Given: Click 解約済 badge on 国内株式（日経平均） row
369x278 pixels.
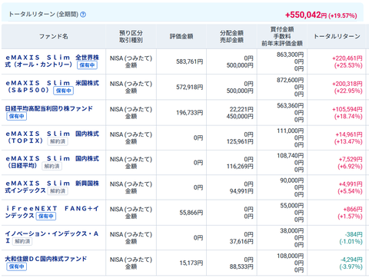Looking at the screenshot, I should coord(52,166).
